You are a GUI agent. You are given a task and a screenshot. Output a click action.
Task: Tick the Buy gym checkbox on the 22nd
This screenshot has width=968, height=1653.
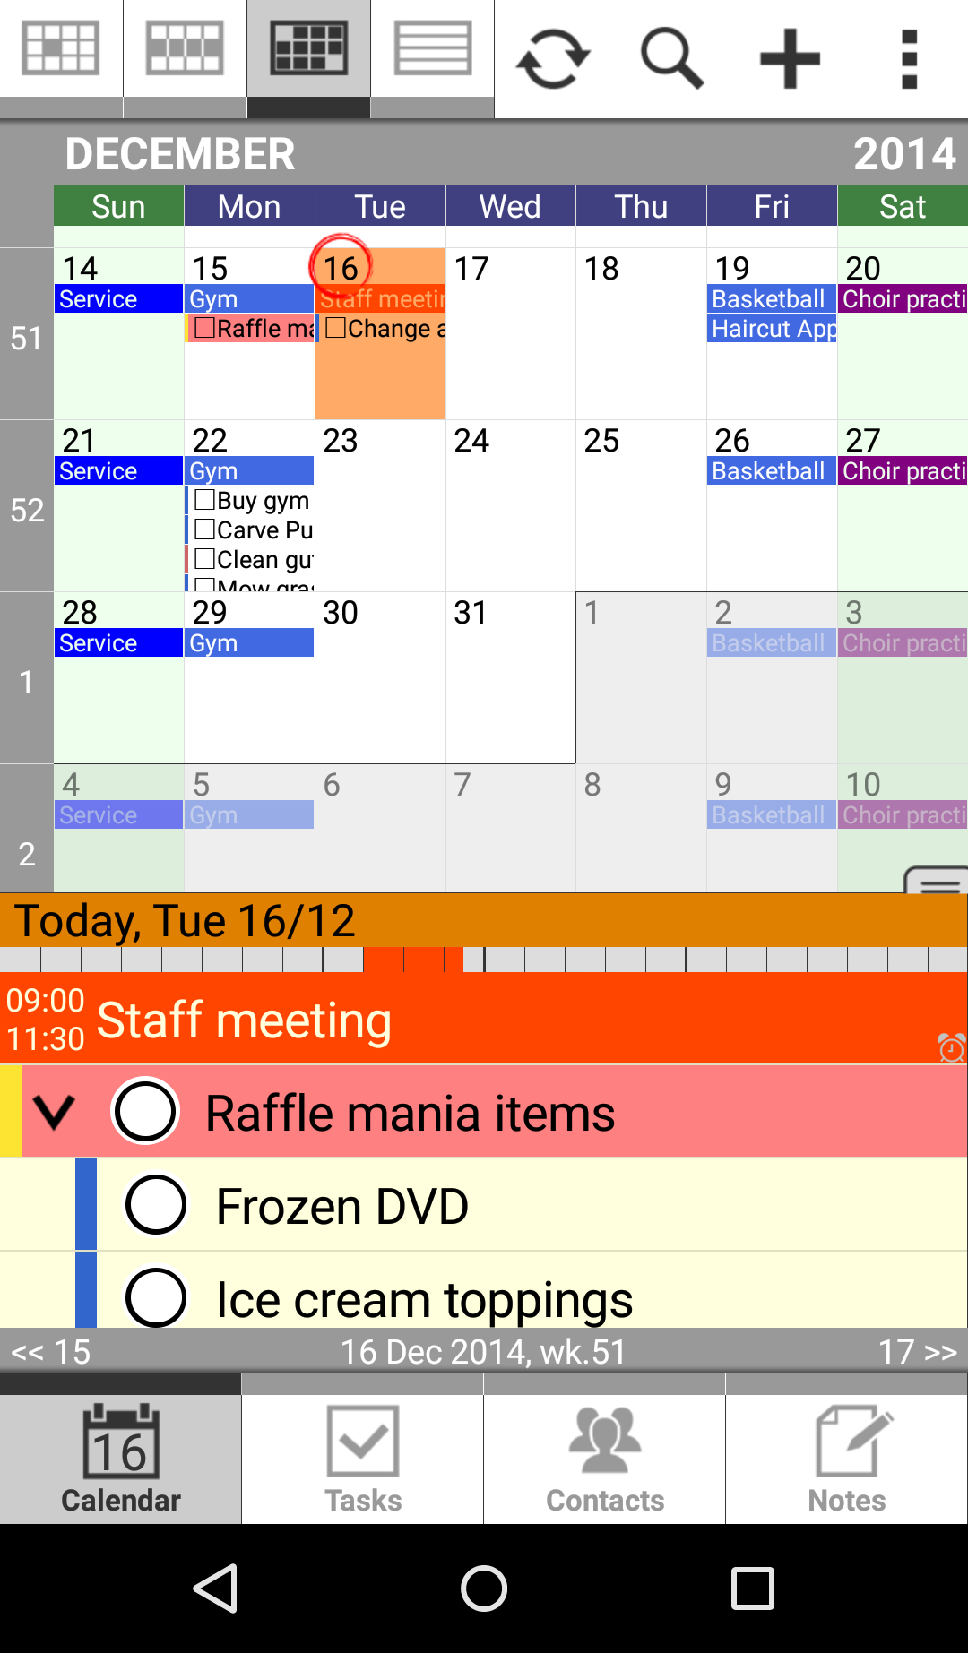coord(204,500)
